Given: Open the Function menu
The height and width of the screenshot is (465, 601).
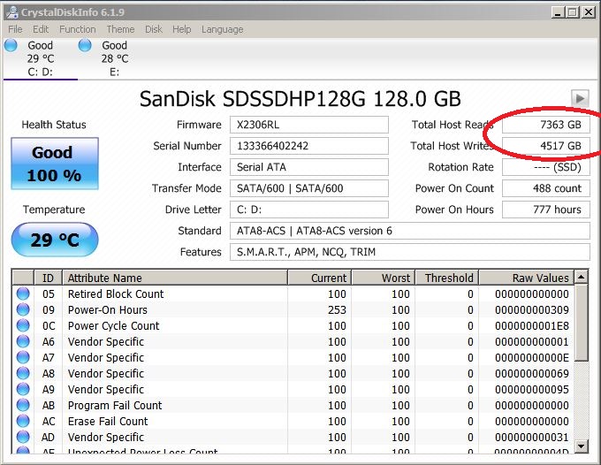Looking at the screenshot, I should [78, 29].
